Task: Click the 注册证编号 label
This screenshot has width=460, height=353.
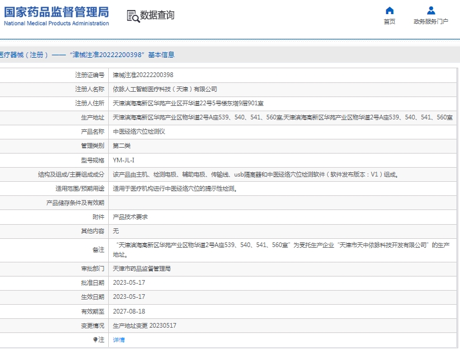Action: 90,75
